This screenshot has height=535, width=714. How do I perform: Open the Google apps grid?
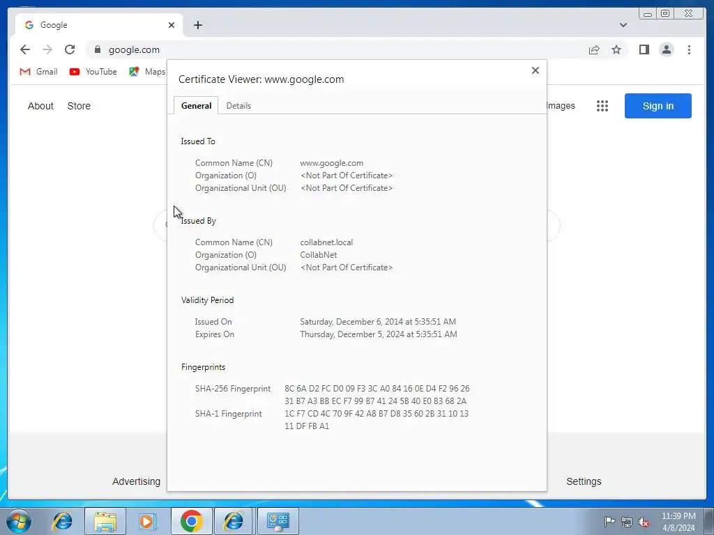click(x=602, y=106)
